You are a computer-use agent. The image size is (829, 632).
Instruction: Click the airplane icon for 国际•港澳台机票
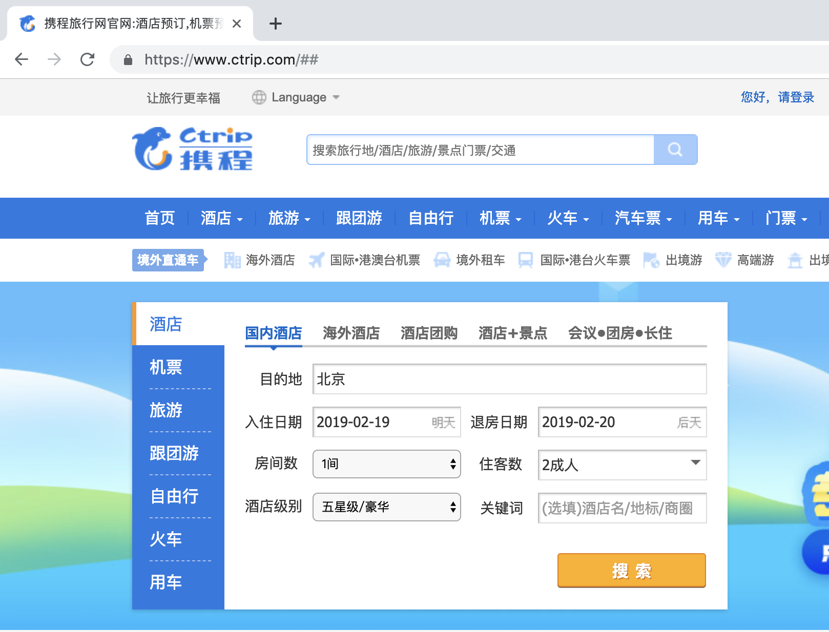point(316,260)
